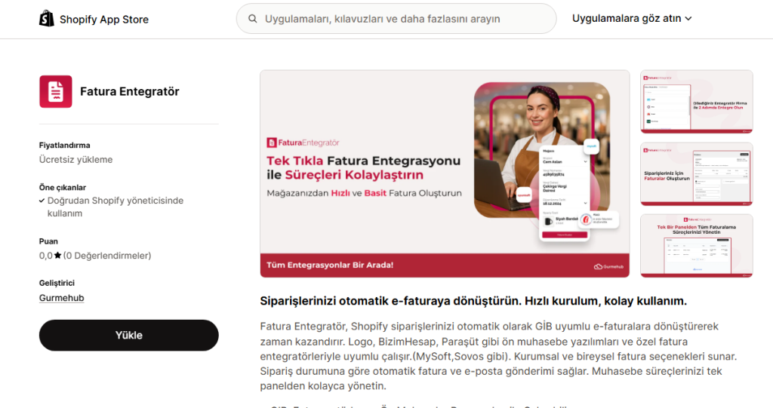Click the red Fatura Entegratör app icon
Image resolution: width=773 pixels, height=408 pixels.
55,92
